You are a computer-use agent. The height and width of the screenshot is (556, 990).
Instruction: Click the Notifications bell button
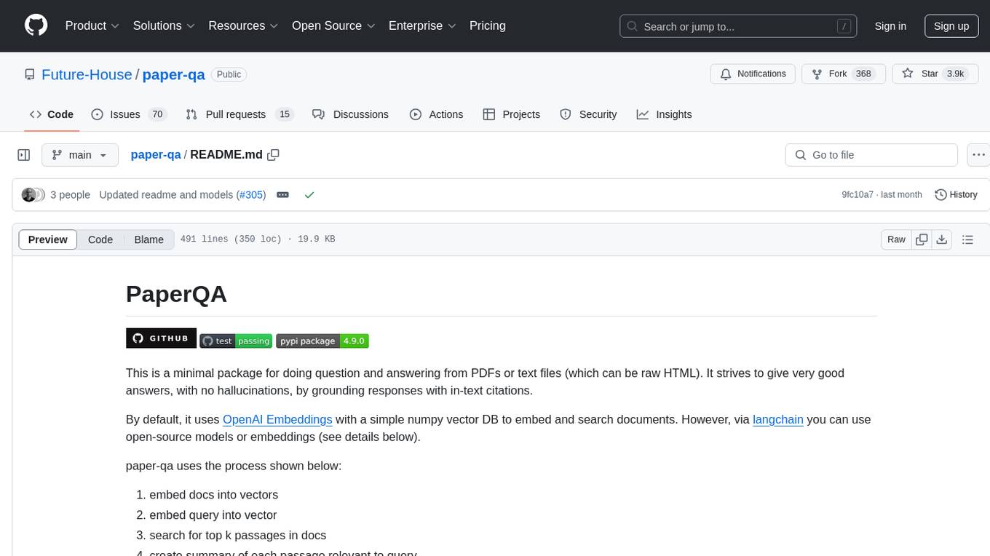click(753, 74)
